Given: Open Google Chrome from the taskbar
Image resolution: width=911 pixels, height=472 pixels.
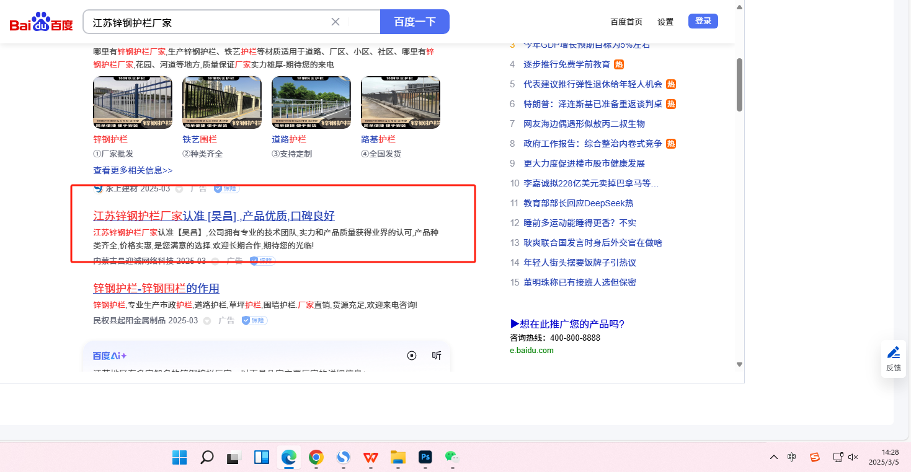Looking at the screenshot, I should [x=316, y=457].
